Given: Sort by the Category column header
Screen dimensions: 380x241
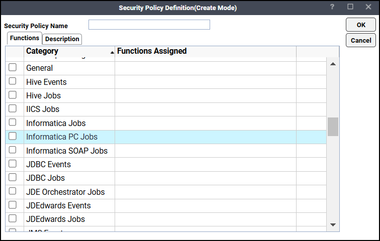Looking at the screenshot, I should pyautogui.click(x=69, y=51).
